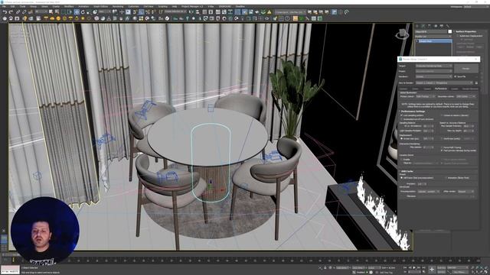Open the UHD Precomputation dropdown
The height and width of the screenshot is (275, 490).
pos(429,191)
